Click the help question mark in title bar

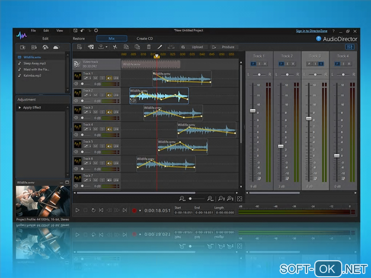[x=334, y=31]
